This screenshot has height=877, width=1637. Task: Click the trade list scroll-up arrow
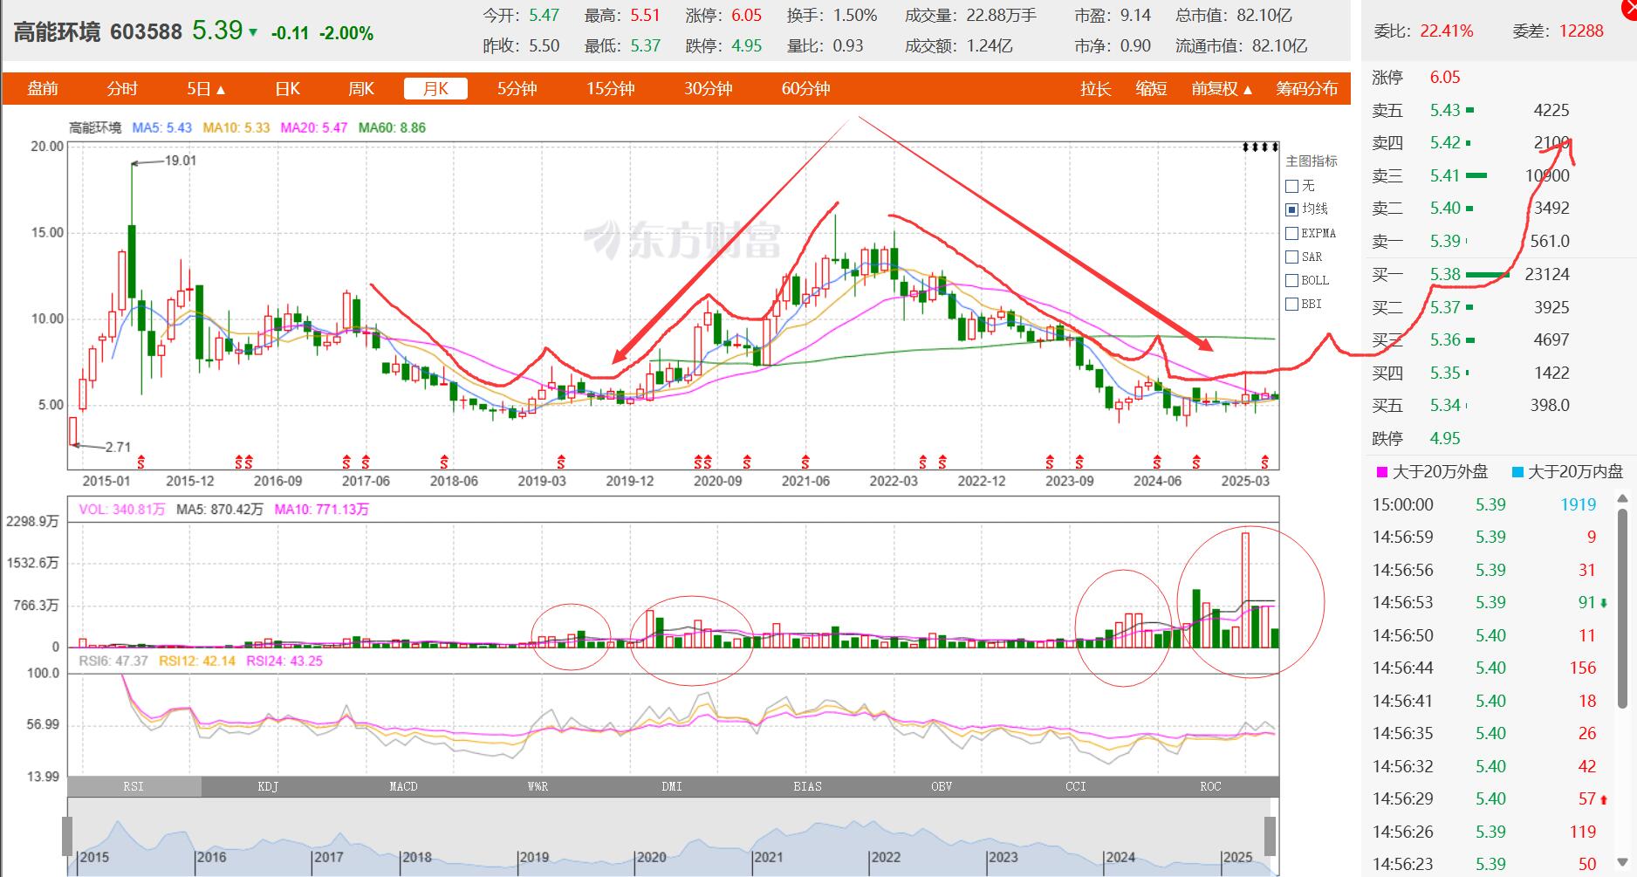click(1622, 500)
